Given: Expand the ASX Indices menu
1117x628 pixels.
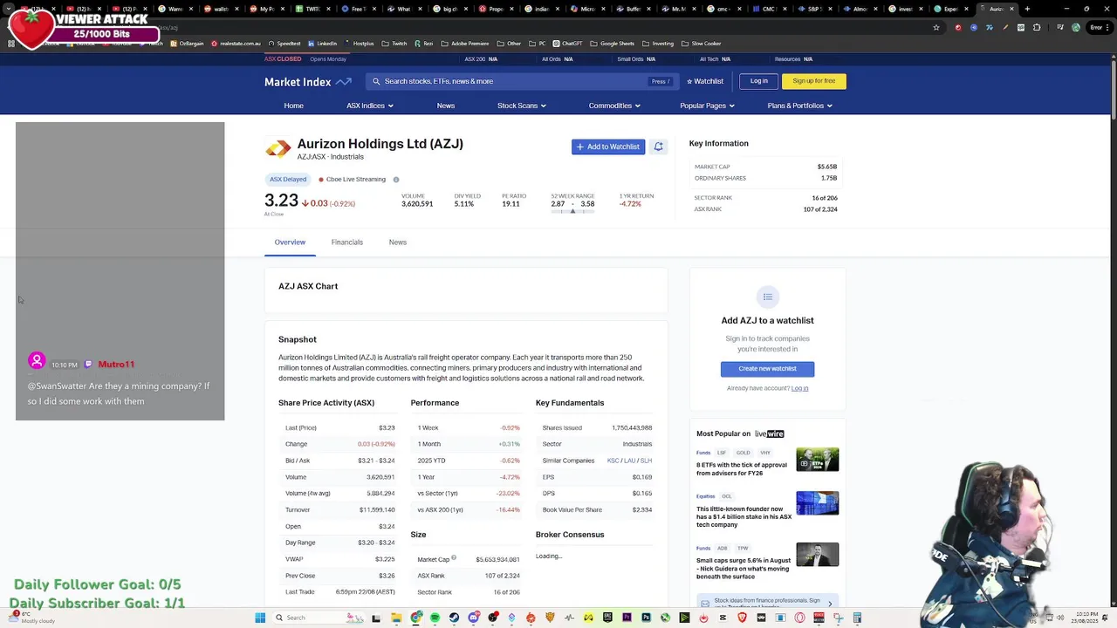Looking at the screenshot, I should pos(369,106).
